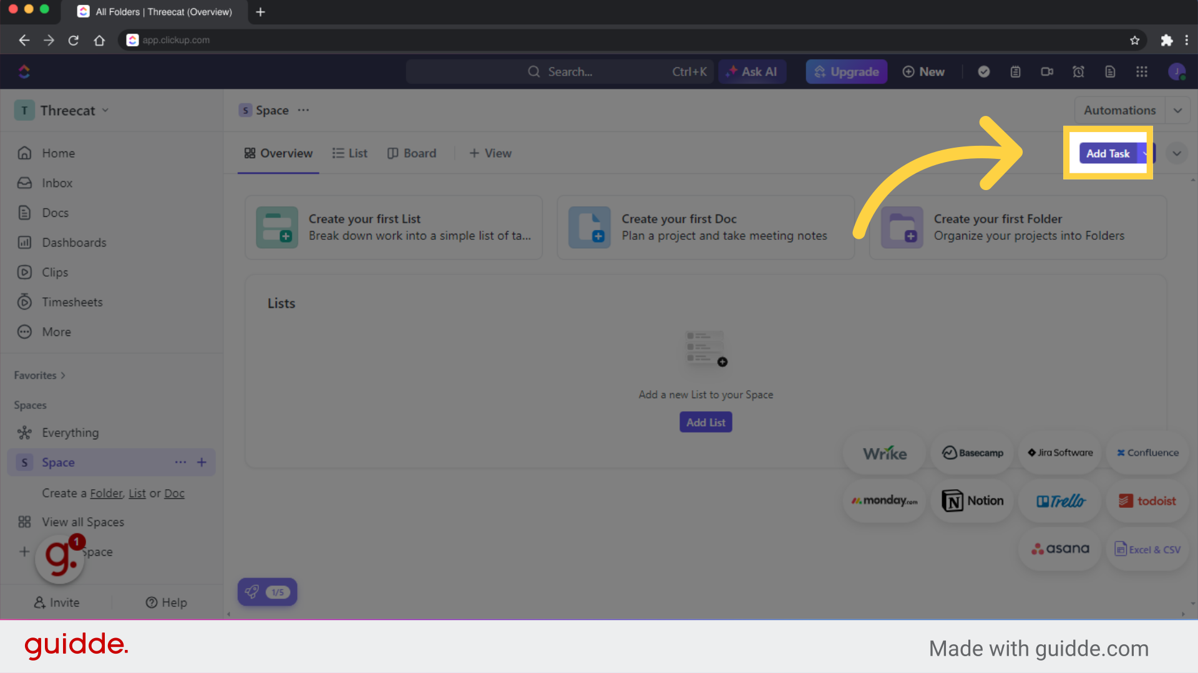
Task: Bookmark page with star icon
Action: pos(1134,40)
